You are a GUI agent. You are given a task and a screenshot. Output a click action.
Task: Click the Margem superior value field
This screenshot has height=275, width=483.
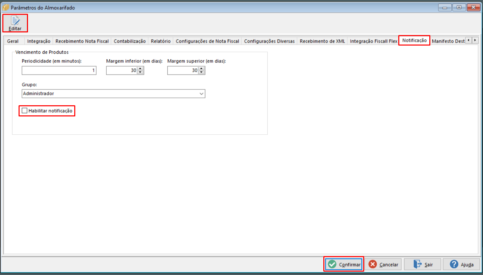(x=183, y=71)
